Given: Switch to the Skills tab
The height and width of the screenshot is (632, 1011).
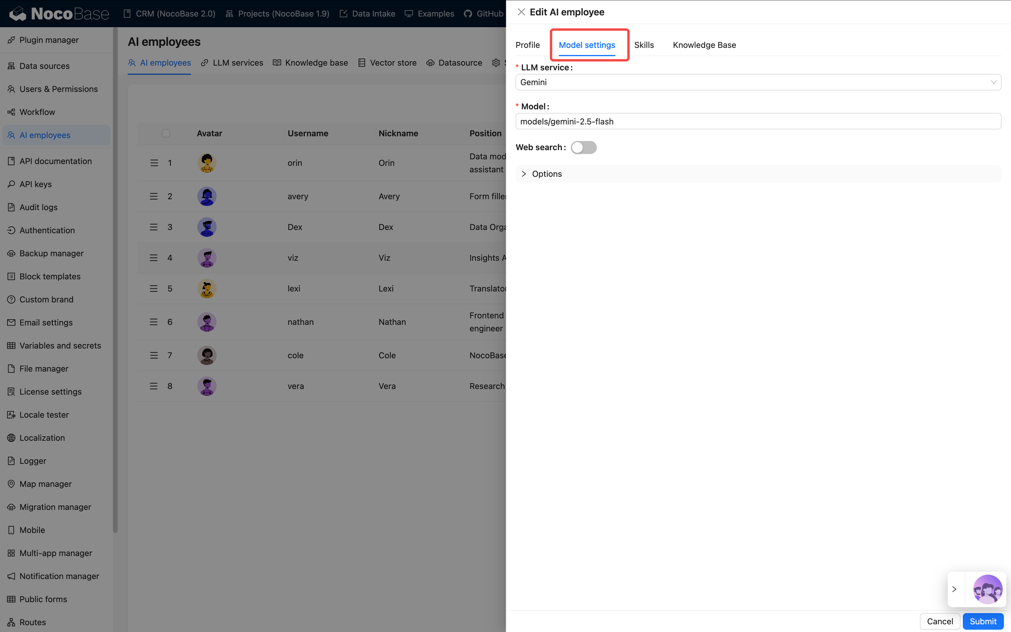Looking at the screenshot, I should (644, 45).
